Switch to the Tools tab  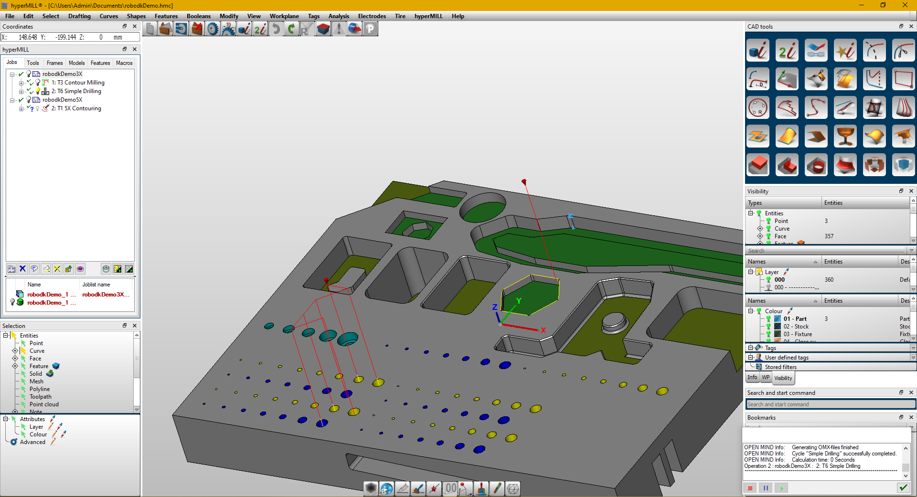[33, 63]
